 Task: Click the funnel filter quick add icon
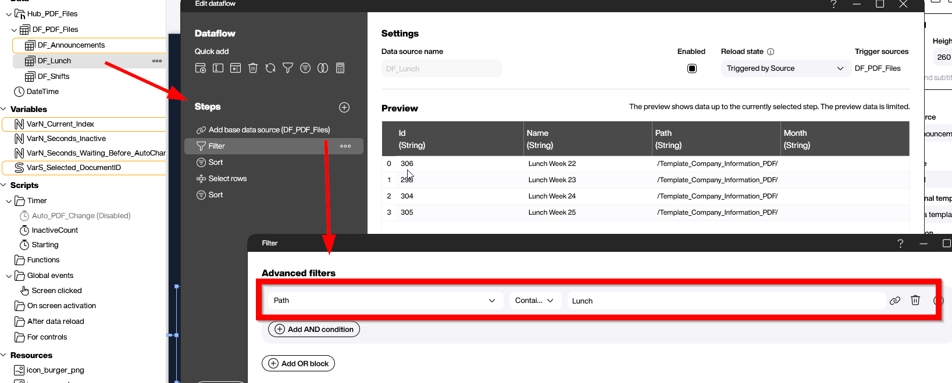point(288,68)
